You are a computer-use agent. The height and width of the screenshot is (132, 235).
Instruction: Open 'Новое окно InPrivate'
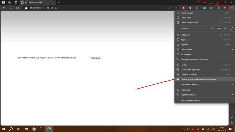204,23
